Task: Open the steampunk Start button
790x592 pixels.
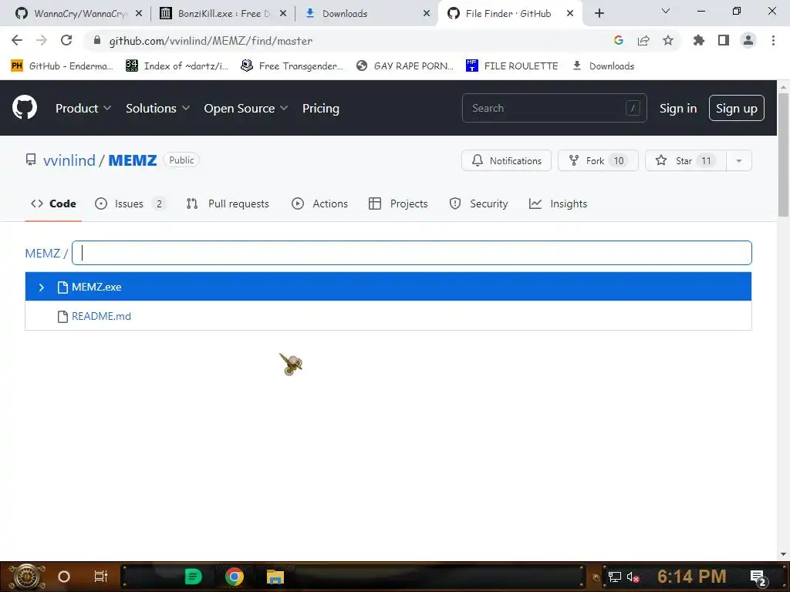Action: point(27,577)
